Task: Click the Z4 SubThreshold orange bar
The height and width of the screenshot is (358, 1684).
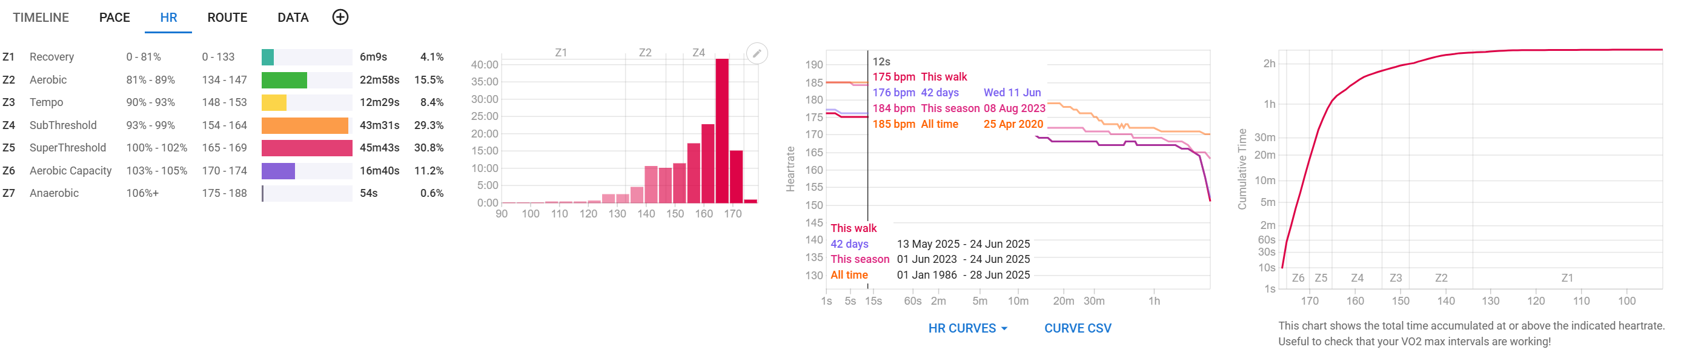Action: pos(304,125)
